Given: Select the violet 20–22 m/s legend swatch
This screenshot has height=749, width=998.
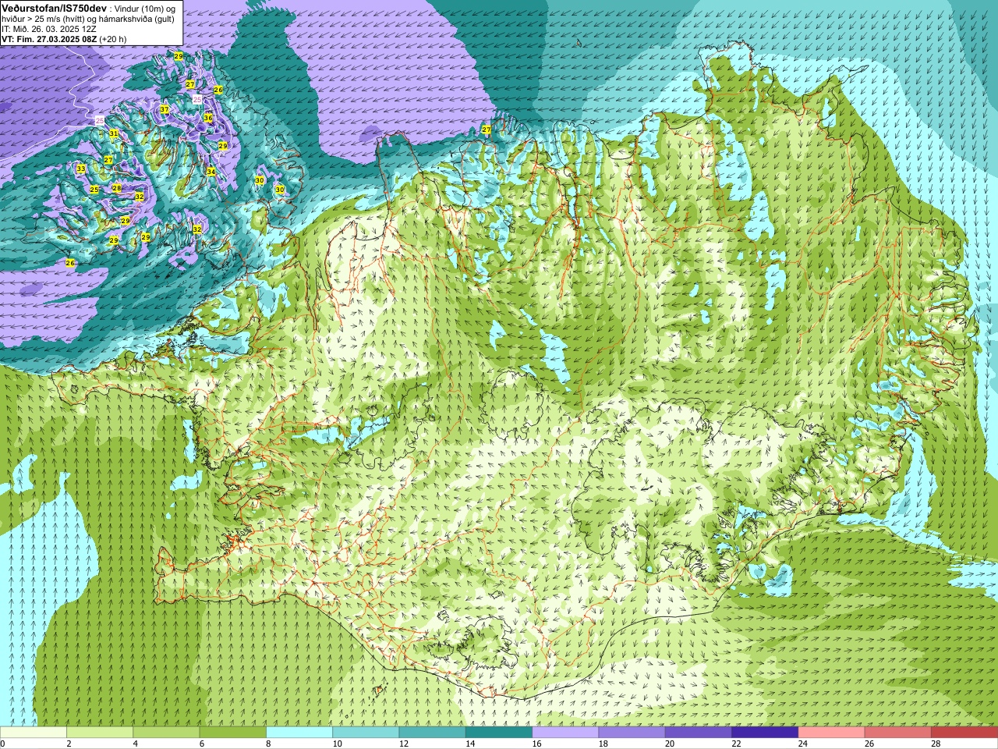Looking at the screenshot, I should pyautogui.click(x=699, y=733).
